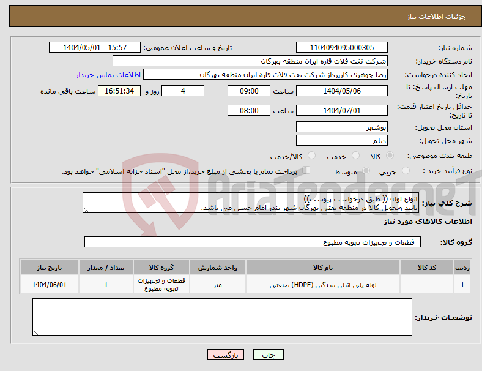Click the تاریخ نیاز column header
482x371 pixels.
50,268
